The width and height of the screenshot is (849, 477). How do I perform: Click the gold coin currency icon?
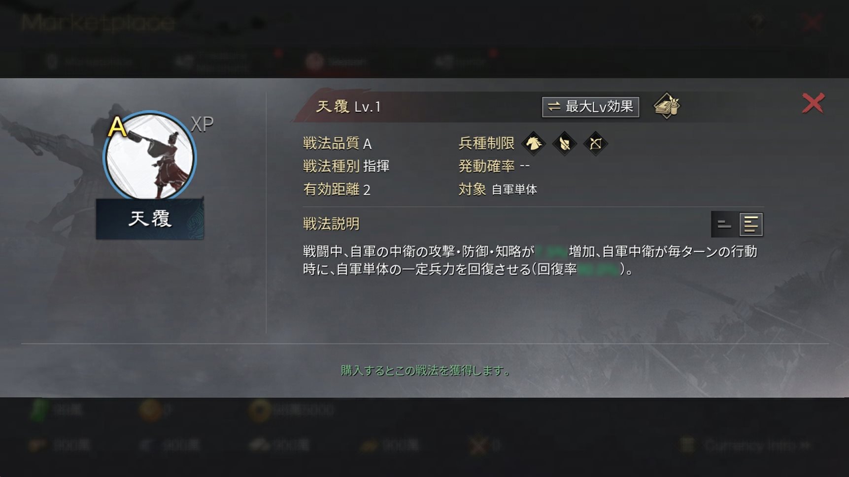point(259,410)
